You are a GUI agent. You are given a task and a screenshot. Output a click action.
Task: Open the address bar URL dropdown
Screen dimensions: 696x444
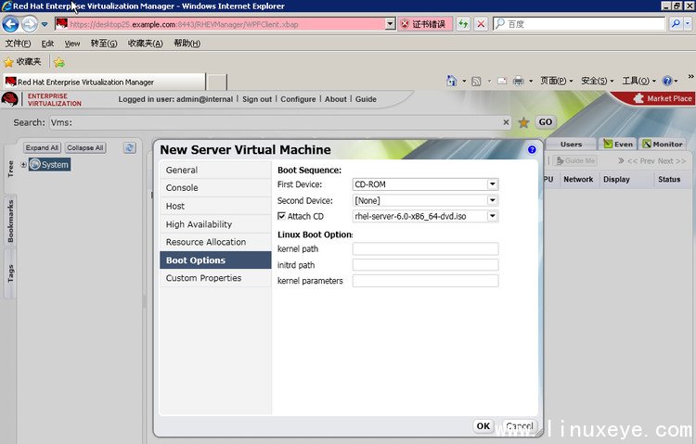tap(390, 24)
